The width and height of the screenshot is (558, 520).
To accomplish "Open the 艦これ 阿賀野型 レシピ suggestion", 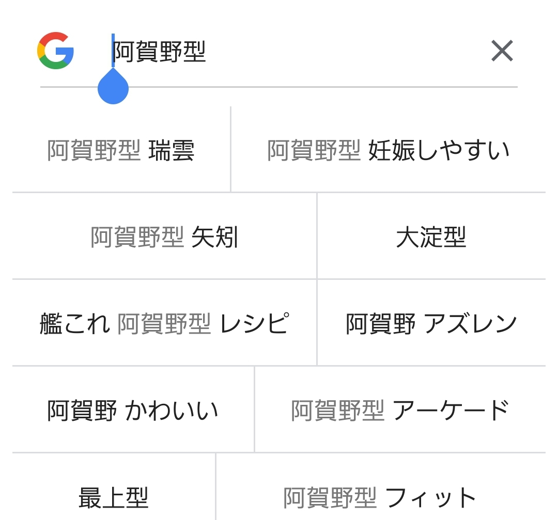I will (164, 324).
